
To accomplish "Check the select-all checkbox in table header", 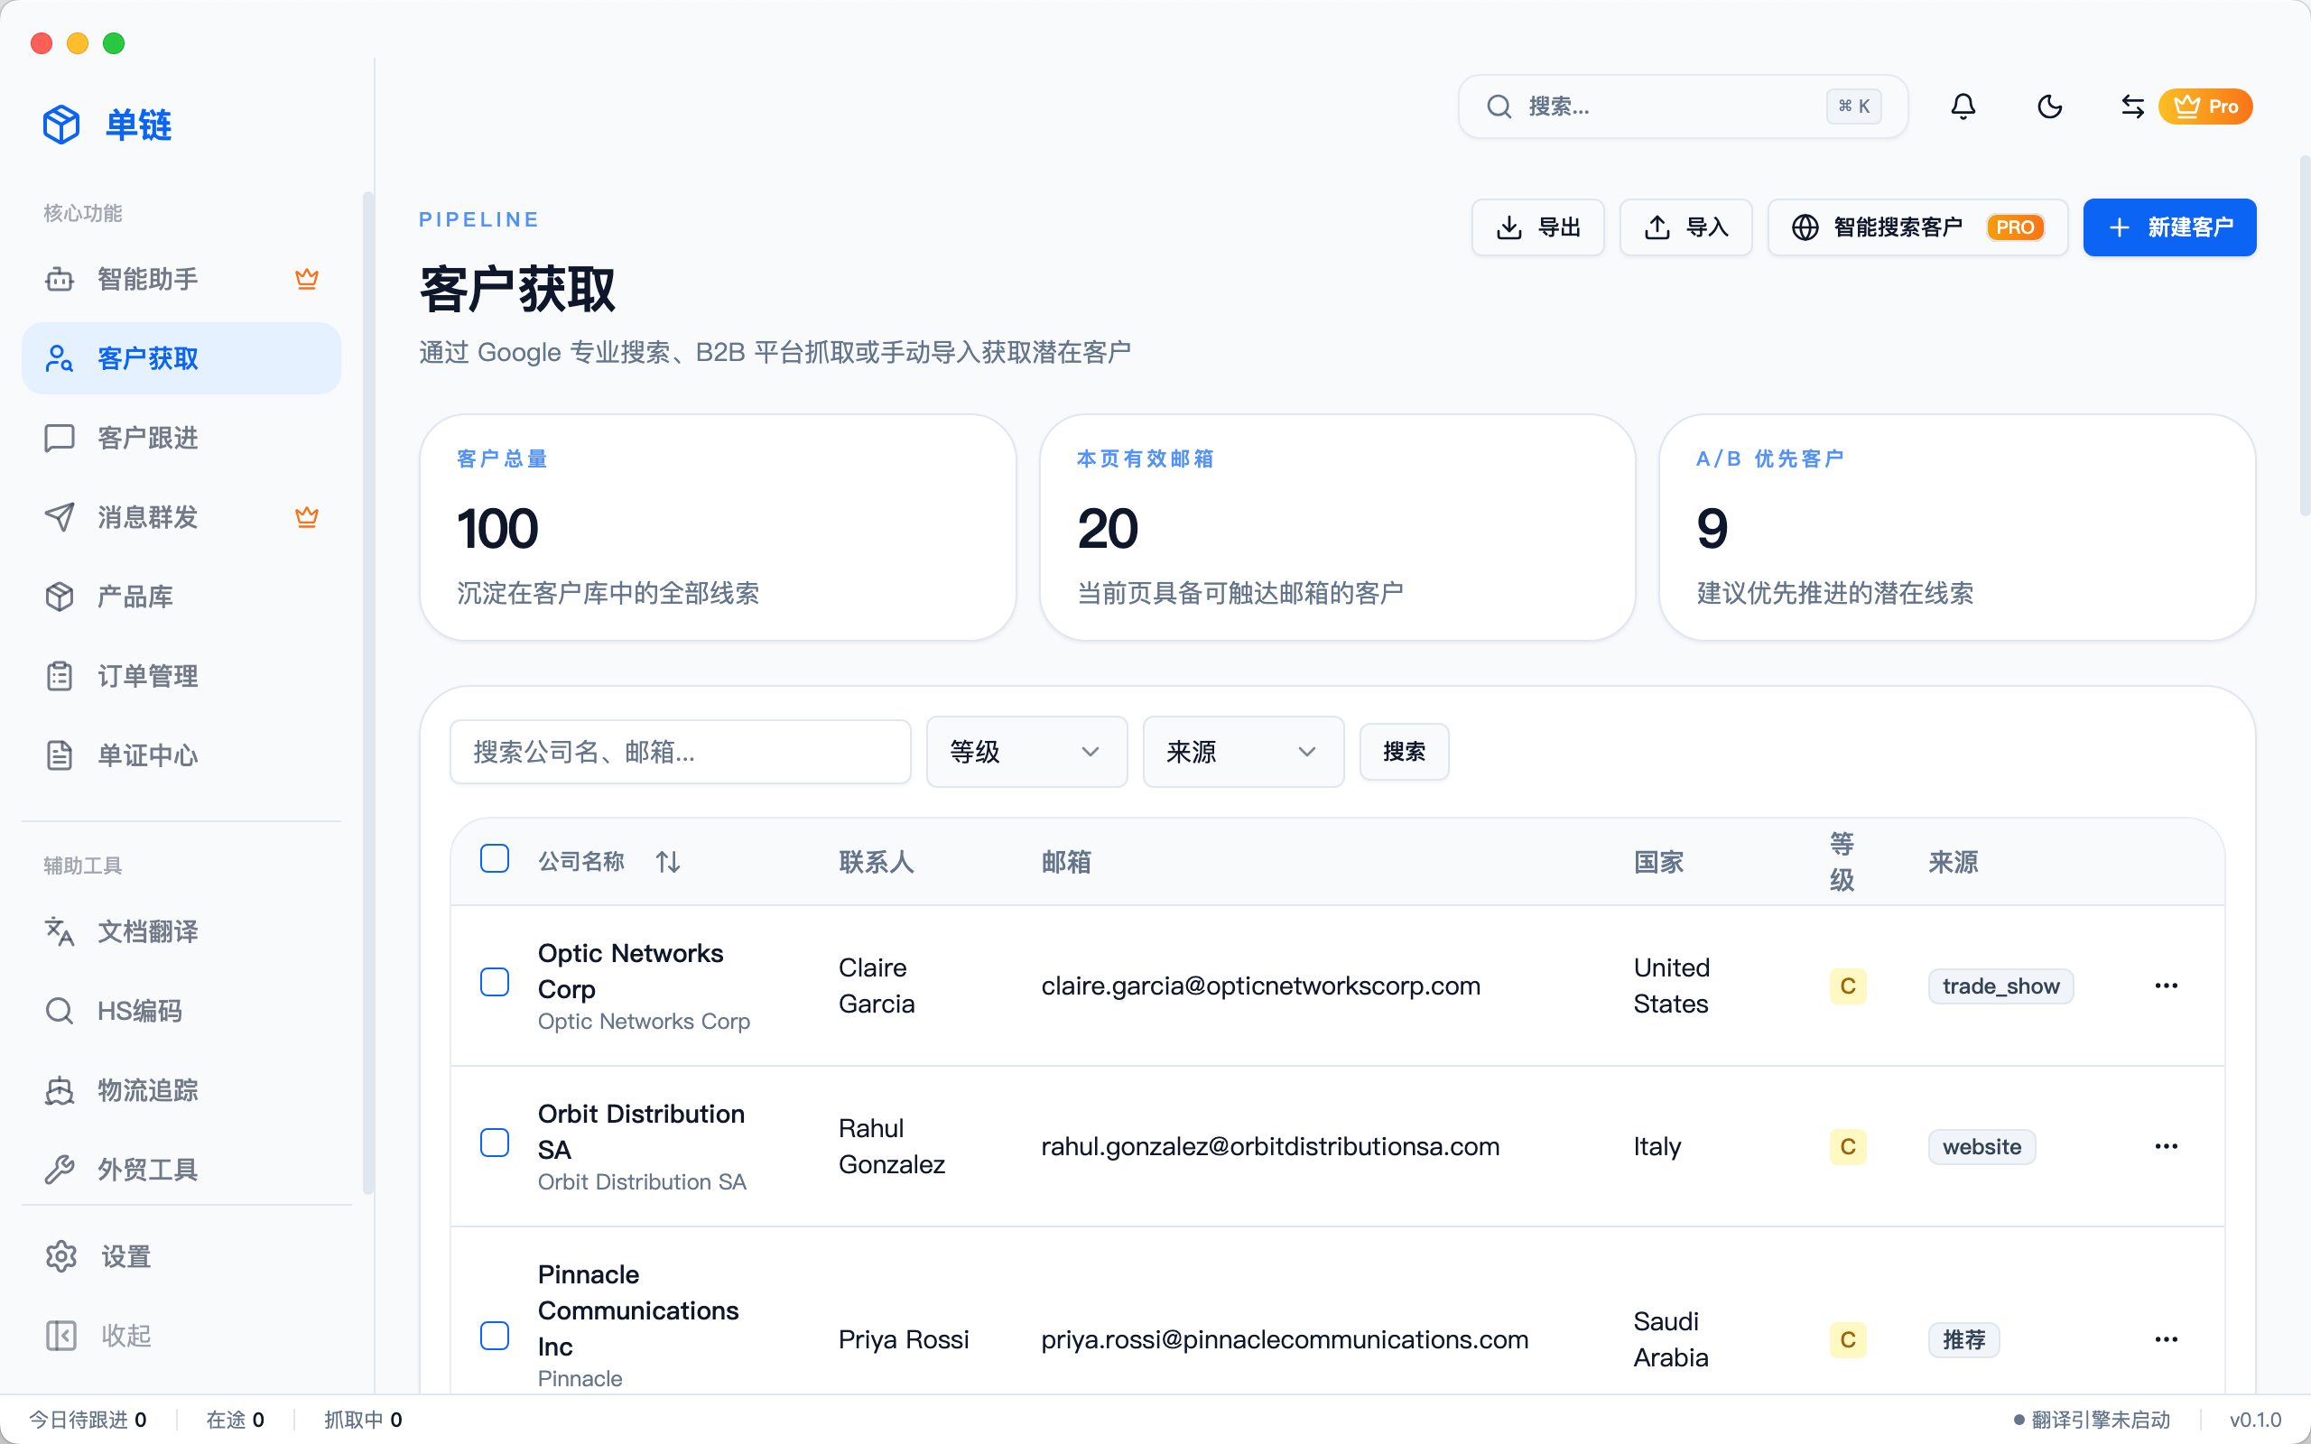I will 494,858.
